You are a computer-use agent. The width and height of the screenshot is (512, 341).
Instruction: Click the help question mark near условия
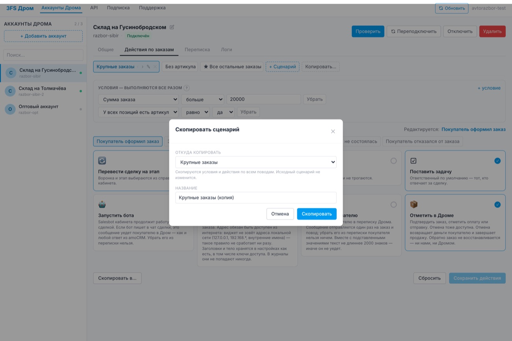[x=187, y=88]
